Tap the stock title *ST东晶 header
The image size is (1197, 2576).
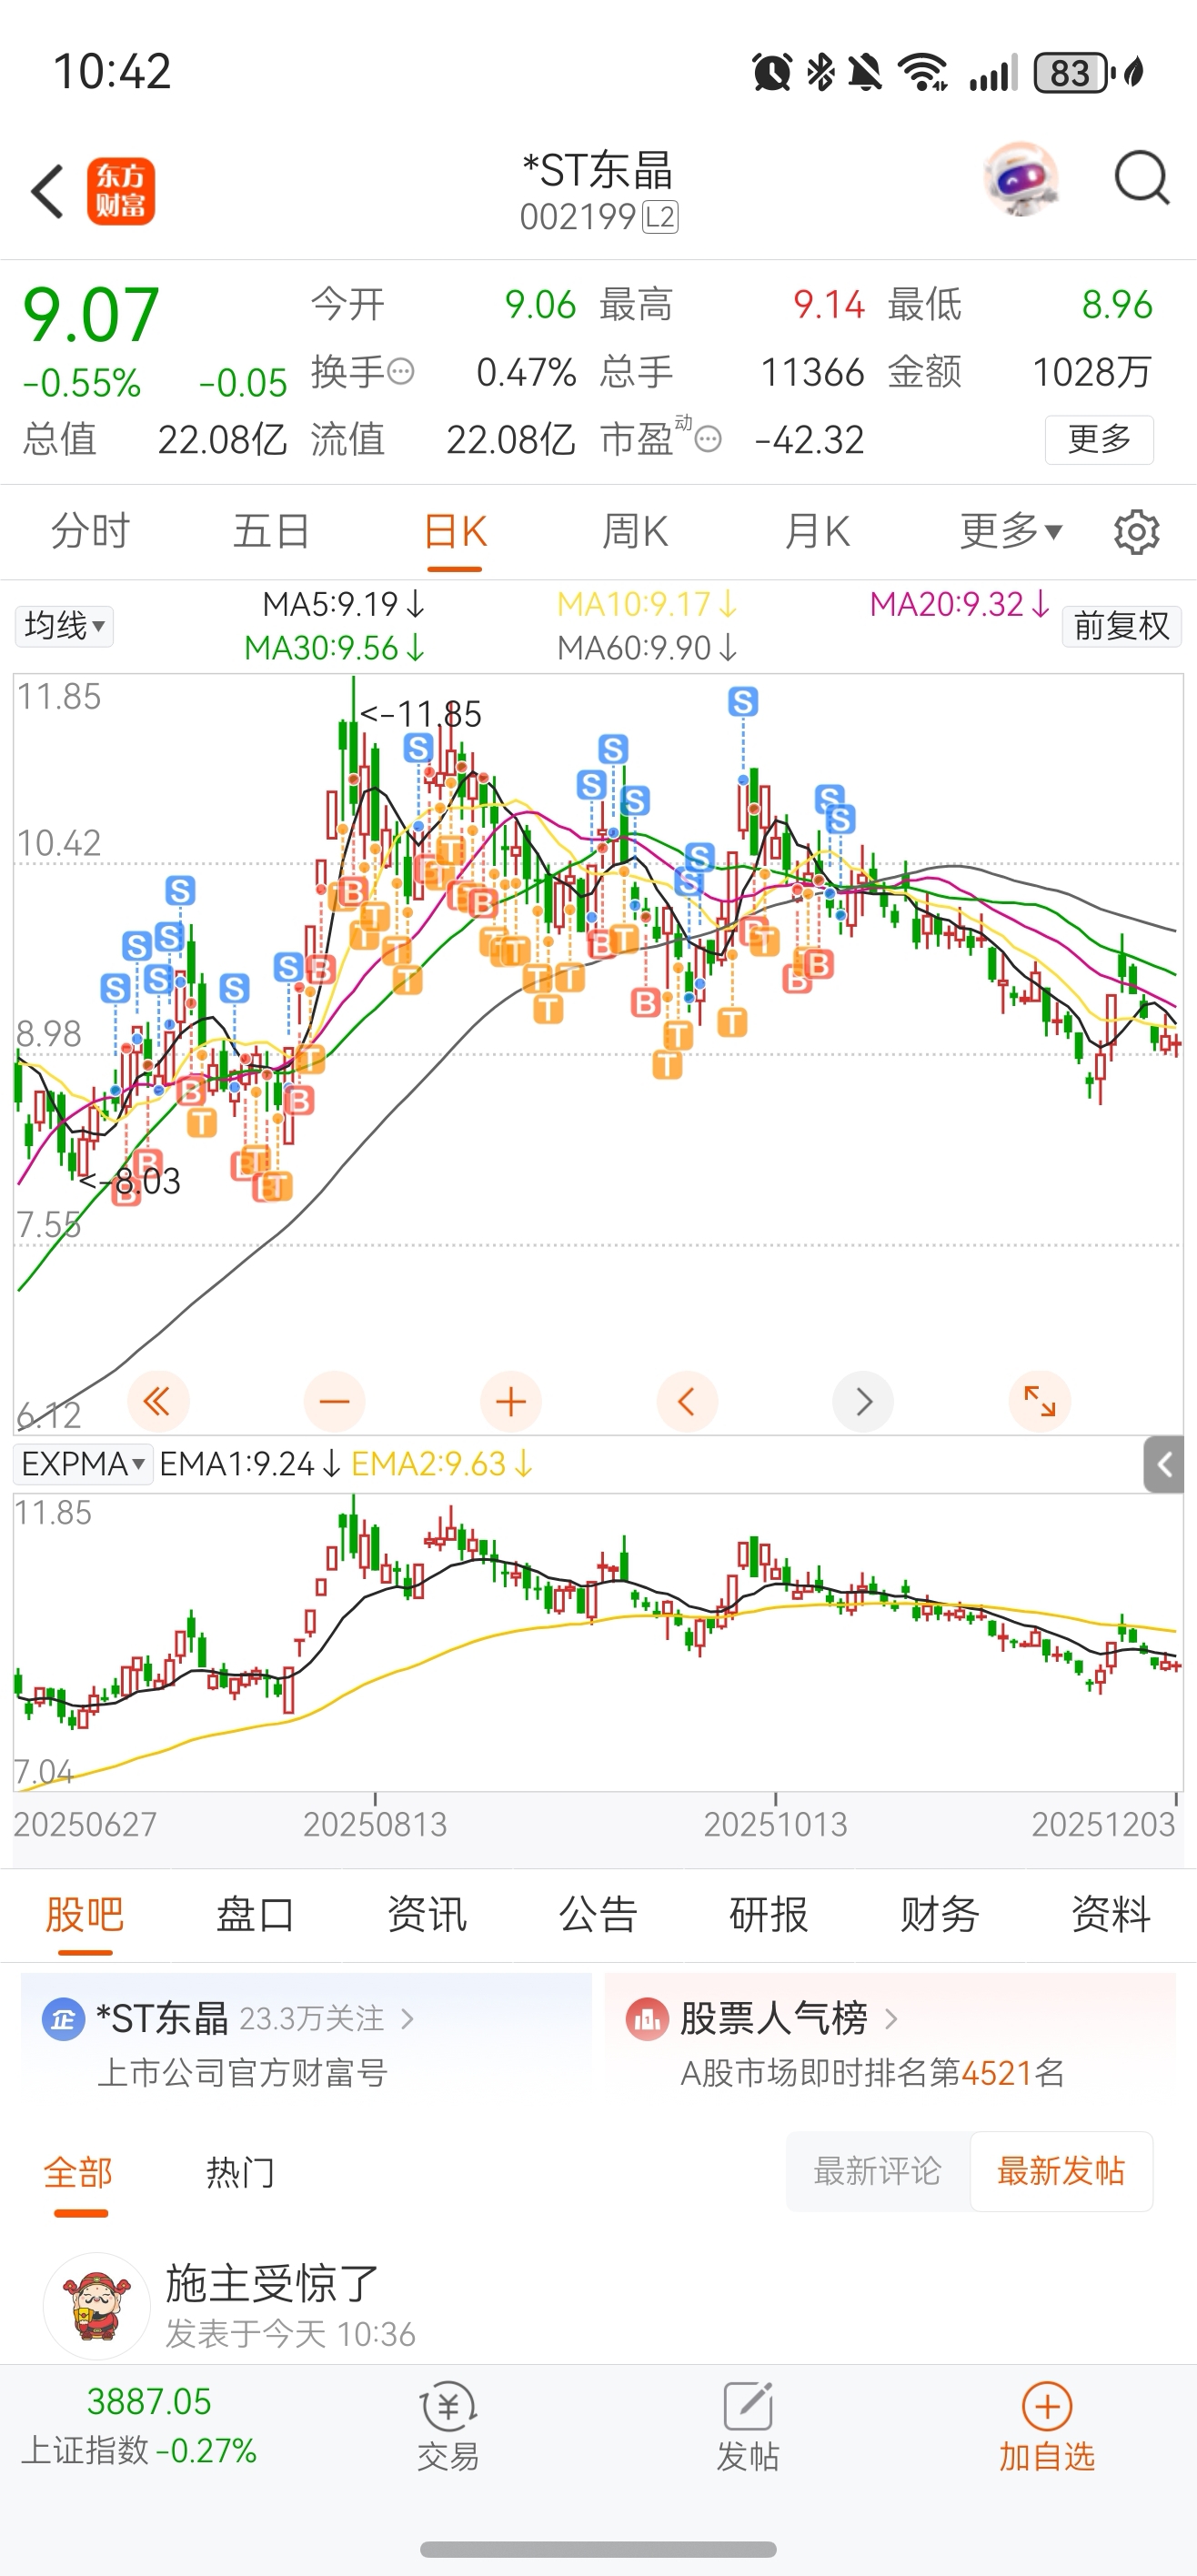point(598,171)
